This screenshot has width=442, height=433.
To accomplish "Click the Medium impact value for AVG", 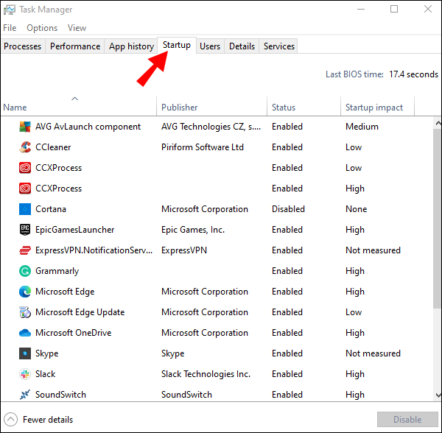I will pos(362,127).
